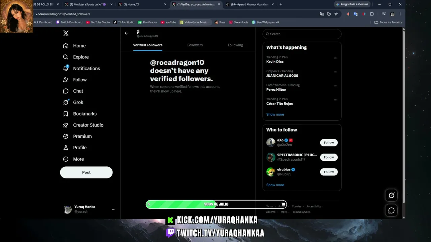Expand the footer More menu
This screenshot has width=431, height=242.
pos(285,212)
